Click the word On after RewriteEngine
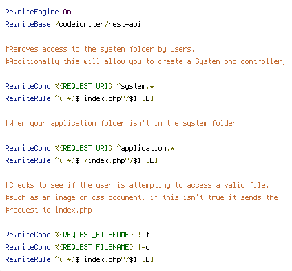Screen dimensions: 292x271 click(x=67, y=12)
